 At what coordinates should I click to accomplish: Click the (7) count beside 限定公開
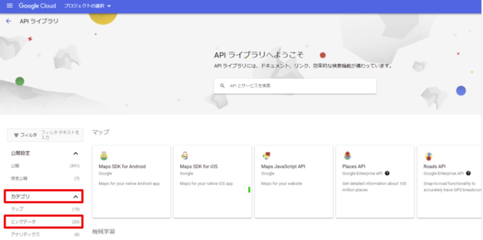click(77, 178)
